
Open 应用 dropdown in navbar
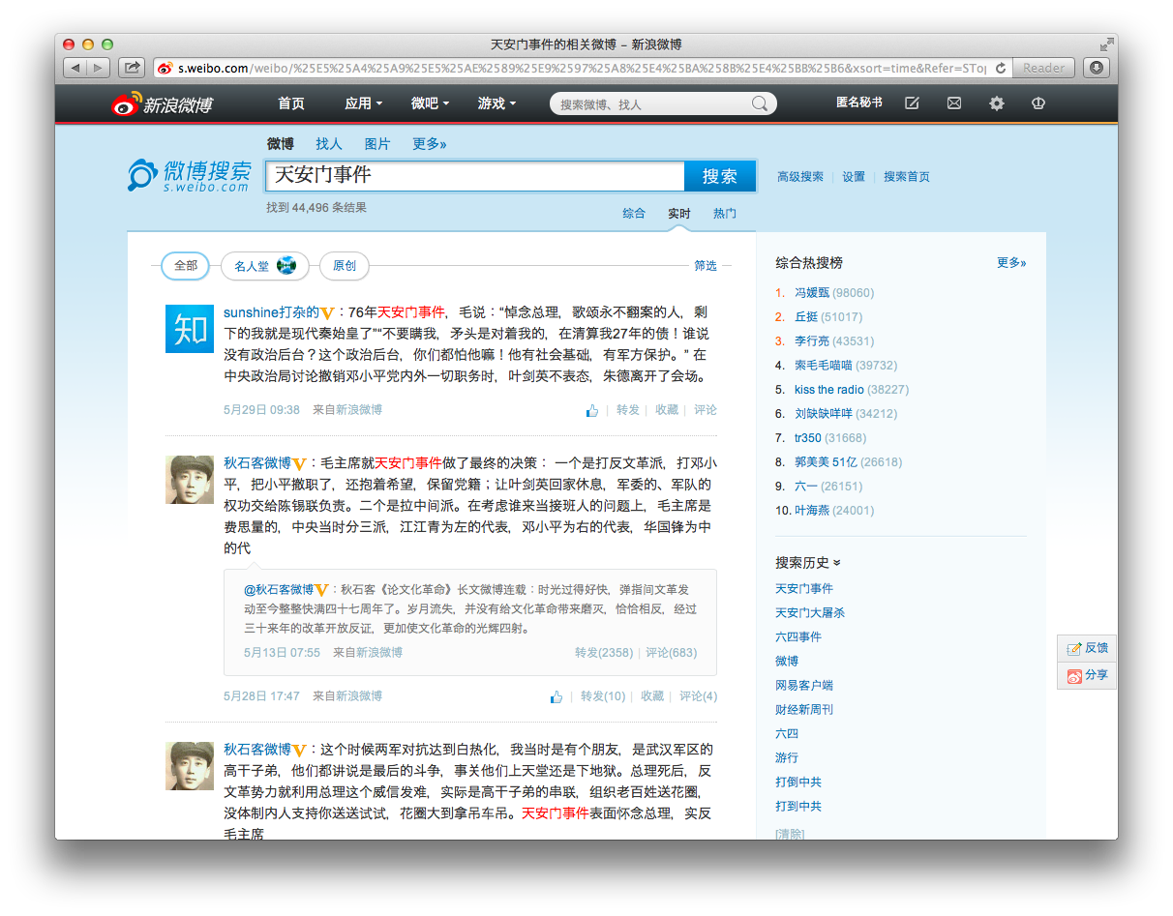click(363, 103)
